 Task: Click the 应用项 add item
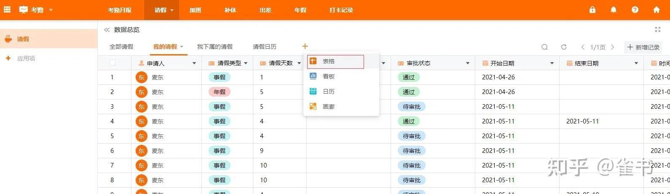tap(26, 58)
